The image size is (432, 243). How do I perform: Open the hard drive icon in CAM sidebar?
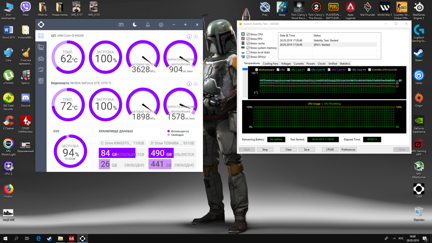[x=41, y=81]
